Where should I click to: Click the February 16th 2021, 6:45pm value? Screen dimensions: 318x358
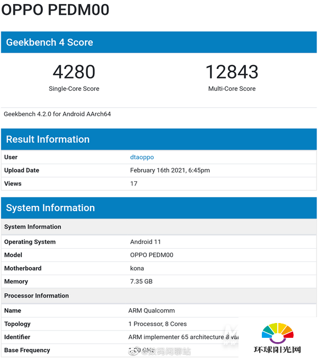click(170, 170)
